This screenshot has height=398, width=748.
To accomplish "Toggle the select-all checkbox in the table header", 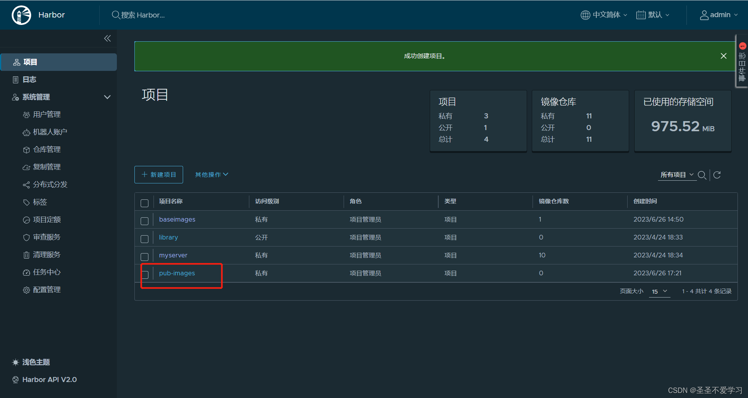I will (145, 203).
